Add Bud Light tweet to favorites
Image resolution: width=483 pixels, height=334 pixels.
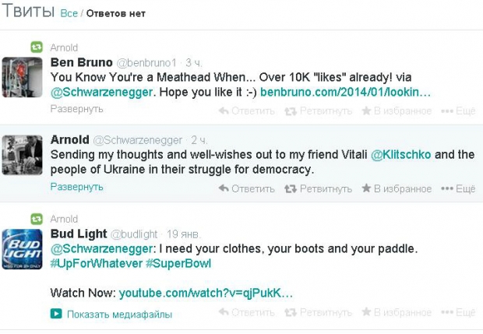(396, 312)
